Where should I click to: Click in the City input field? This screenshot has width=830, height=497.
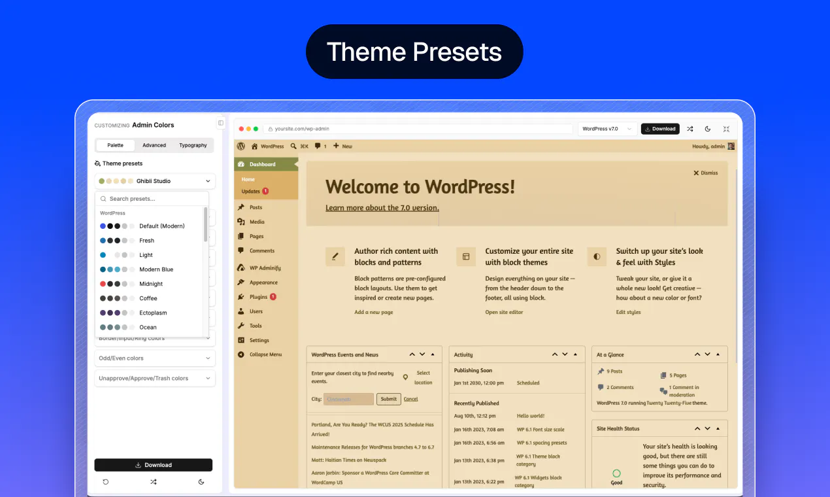tap(349, 399)
